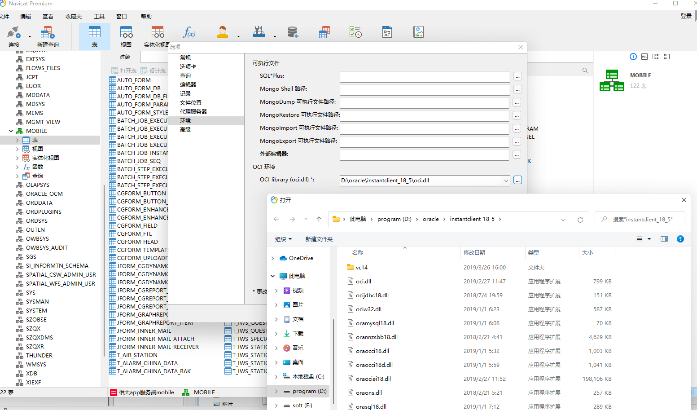Go up one folder in file dialog

(x=319, y=219)
